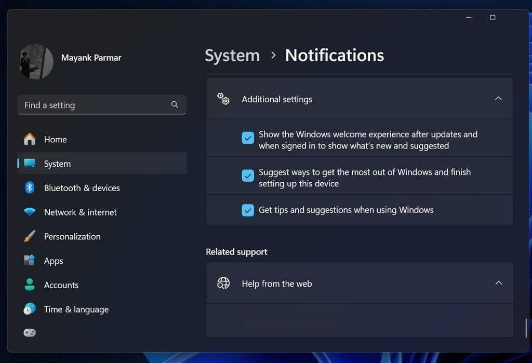This screenshot has height=363, width=532.
Task: Click the Time & language globe clock icon
Action: (x=30, y=309)
